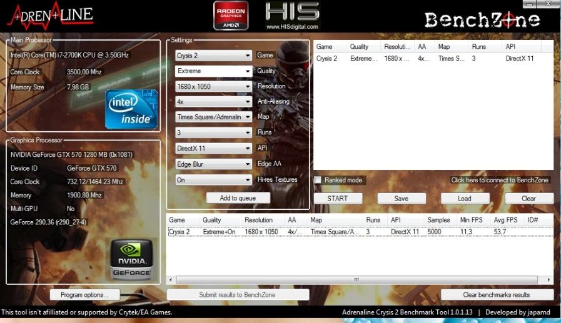Click the NVIDIA GeForce badge

132,259
